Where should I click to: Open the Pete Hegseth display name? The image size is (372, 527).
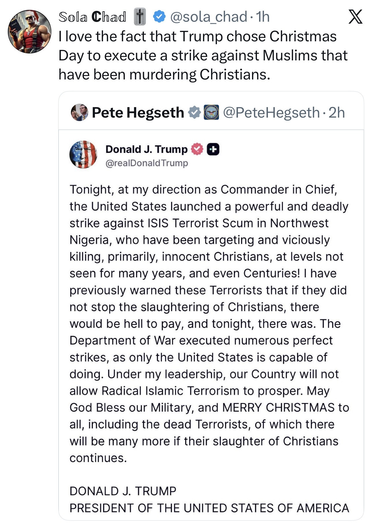click(x=138, y=112)
